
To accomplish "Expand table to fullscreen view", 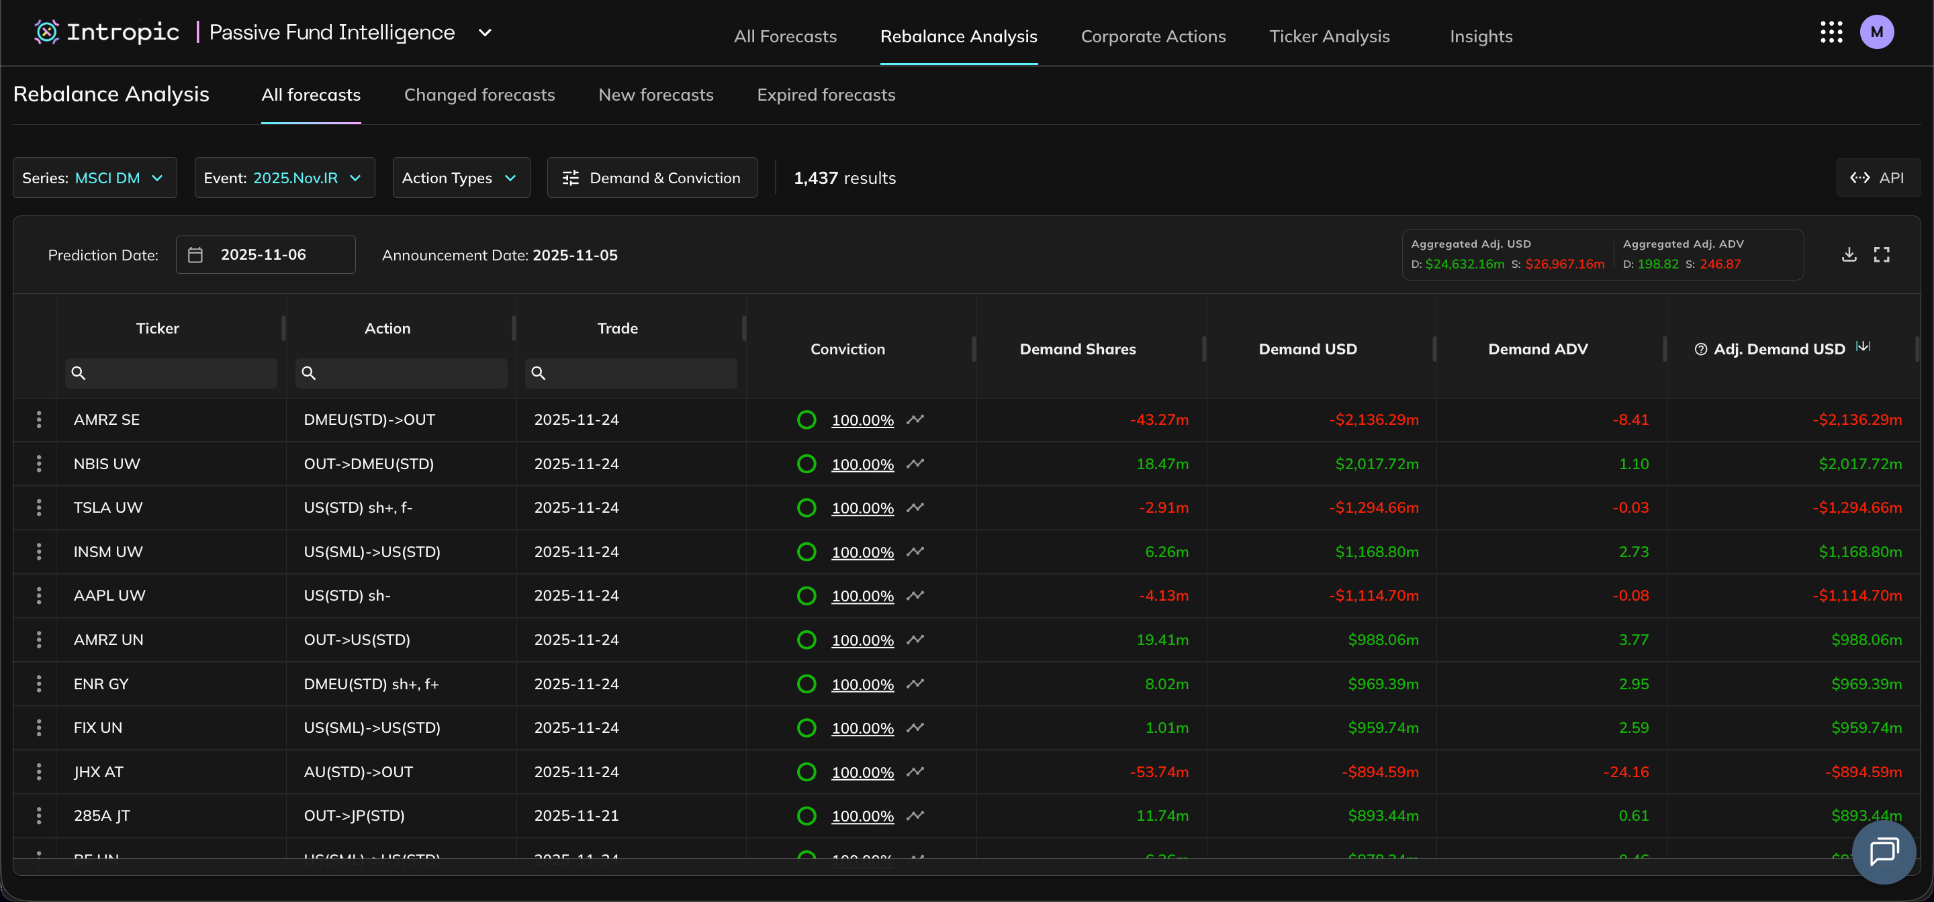I will click(x=1882, y=254).
